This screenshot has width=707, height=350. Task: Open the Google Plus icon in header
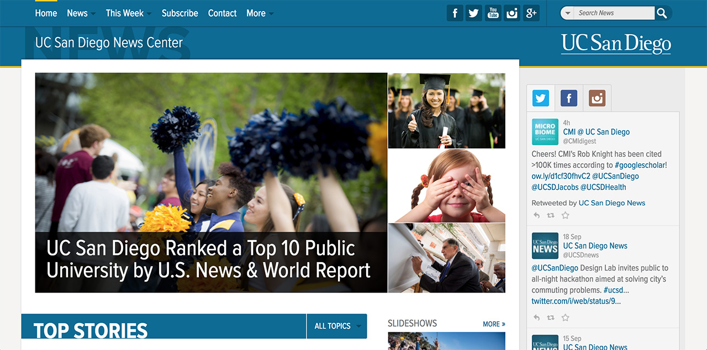(531, 13)
